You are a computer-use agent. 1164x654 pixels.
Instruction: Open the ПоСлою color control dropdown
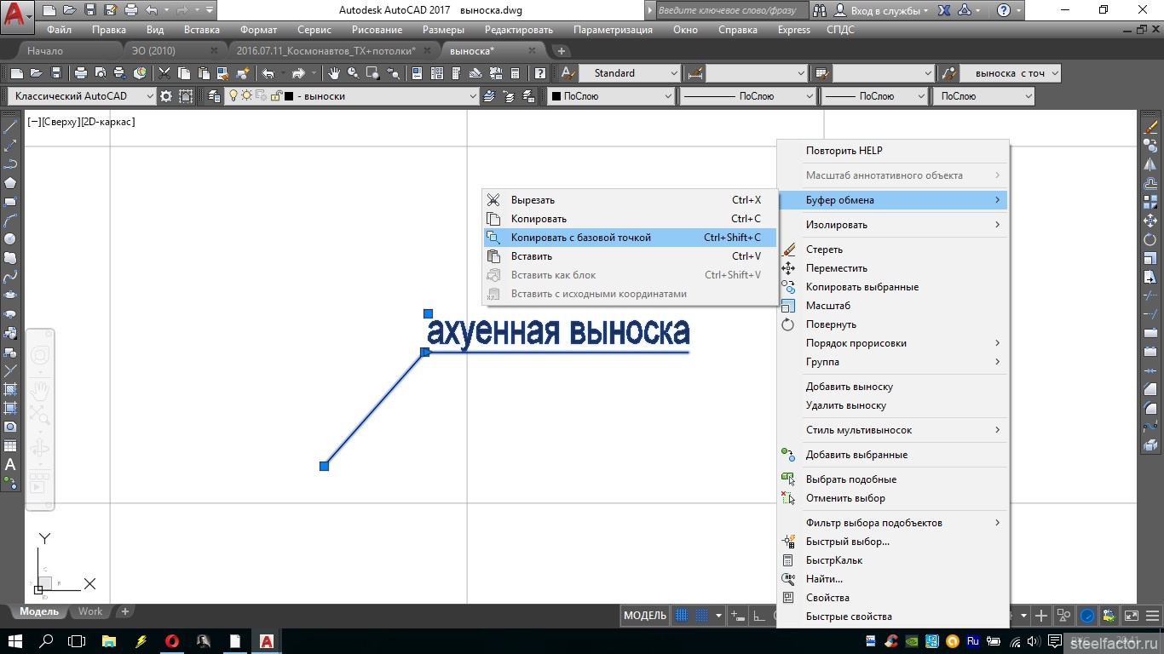(x=611, y=96)
